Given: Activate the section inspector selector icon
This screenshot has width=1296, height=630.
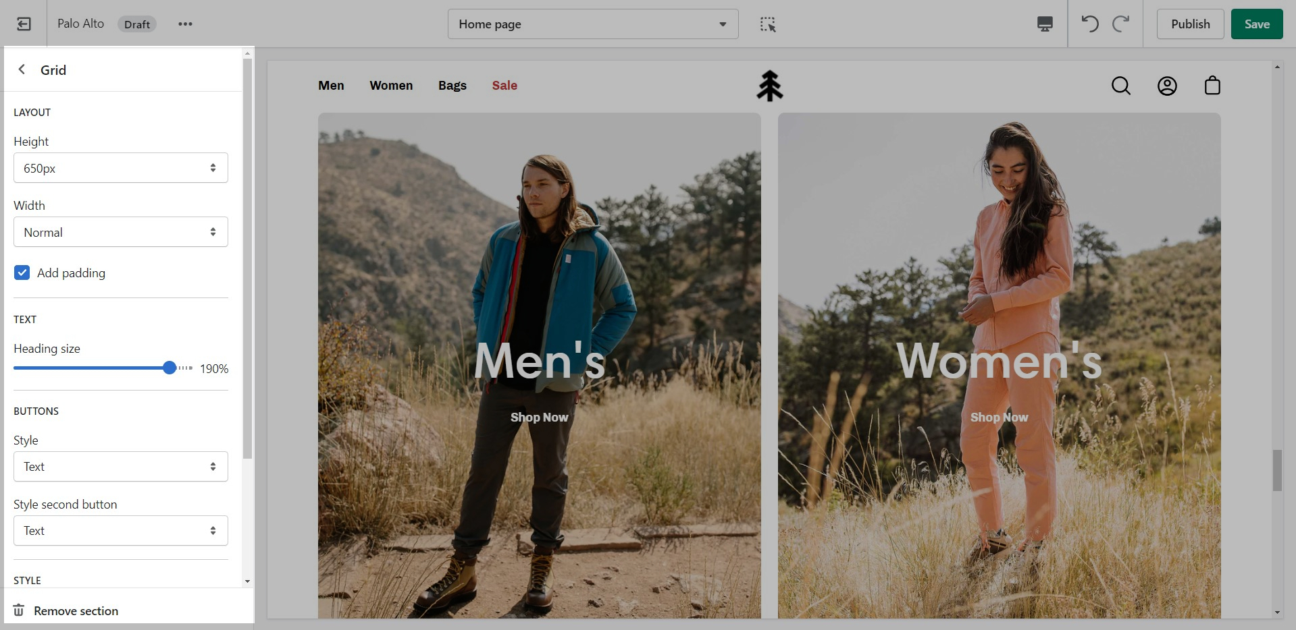Looking at the screenshot, I should (x=768, y=24).
